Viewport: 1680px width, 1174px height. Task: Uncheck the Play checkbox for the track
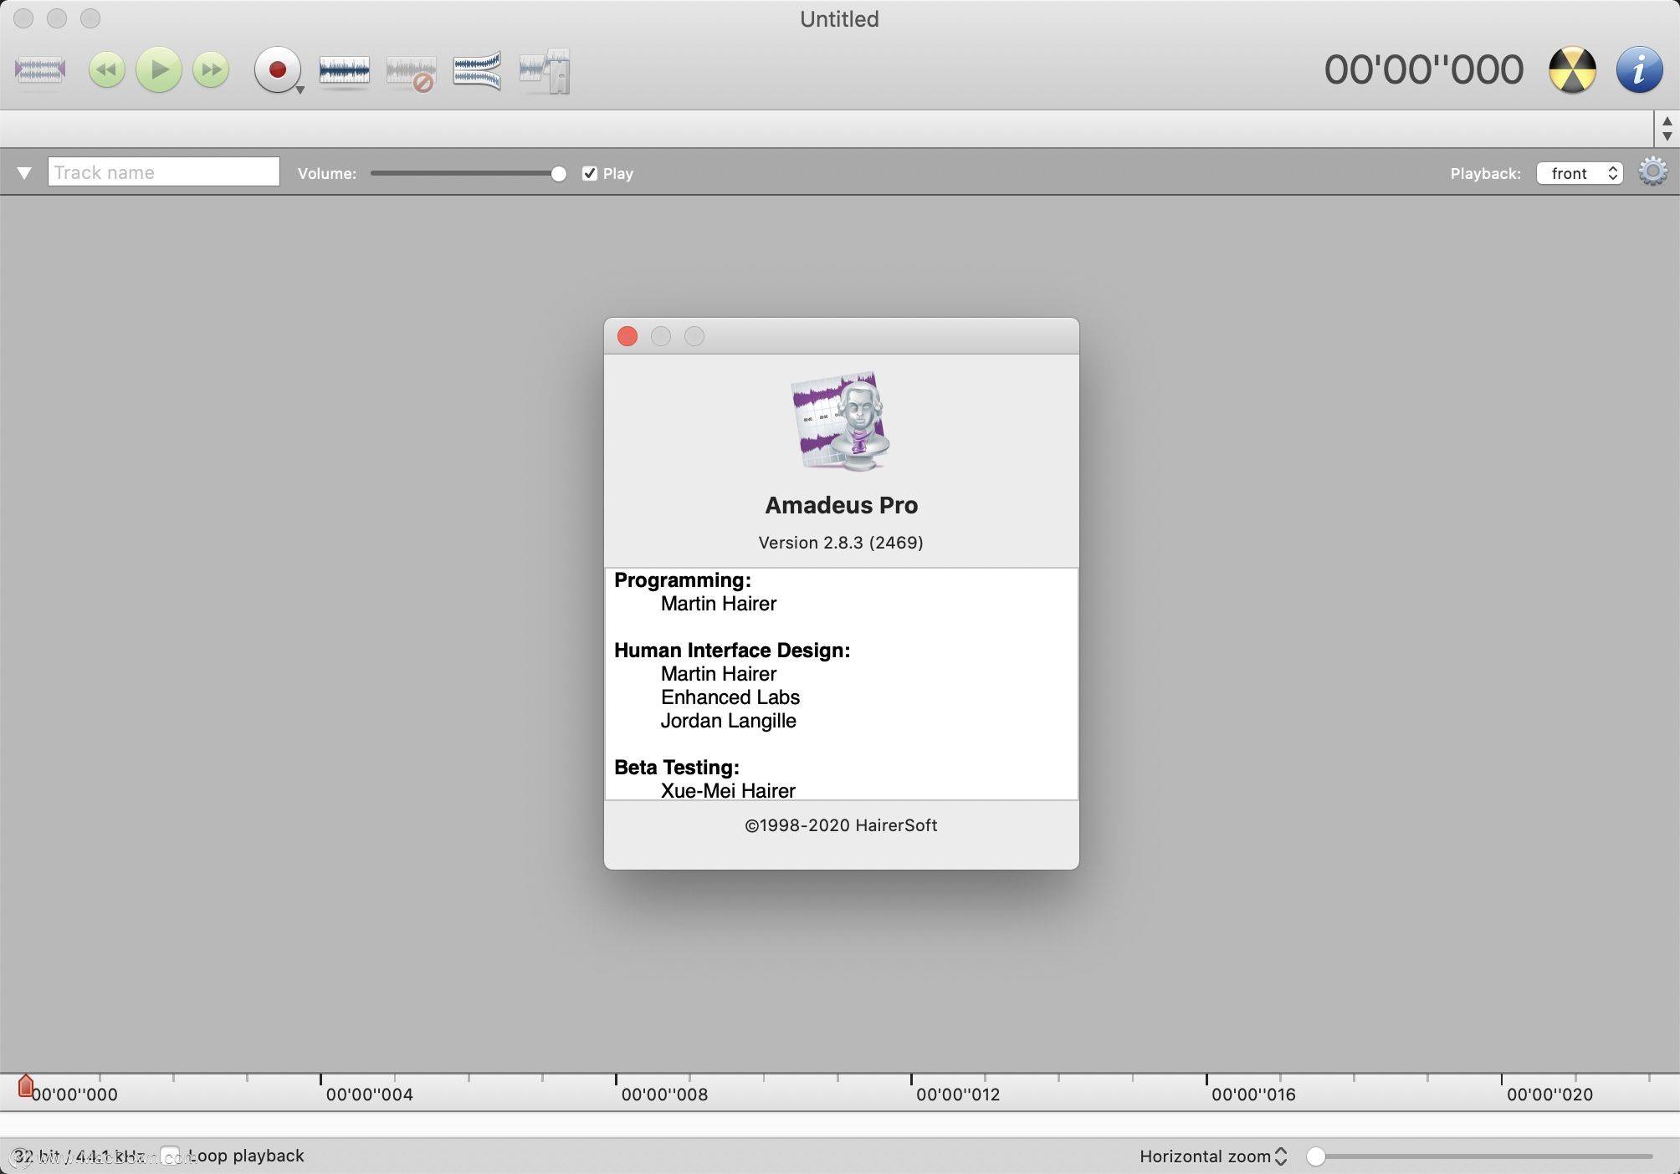click(590, 172)
